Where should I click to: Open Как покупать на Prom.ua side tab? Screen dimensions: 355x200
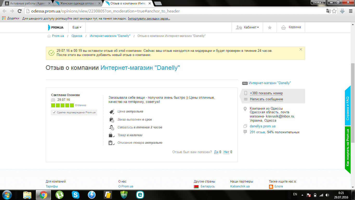(348, 150)
